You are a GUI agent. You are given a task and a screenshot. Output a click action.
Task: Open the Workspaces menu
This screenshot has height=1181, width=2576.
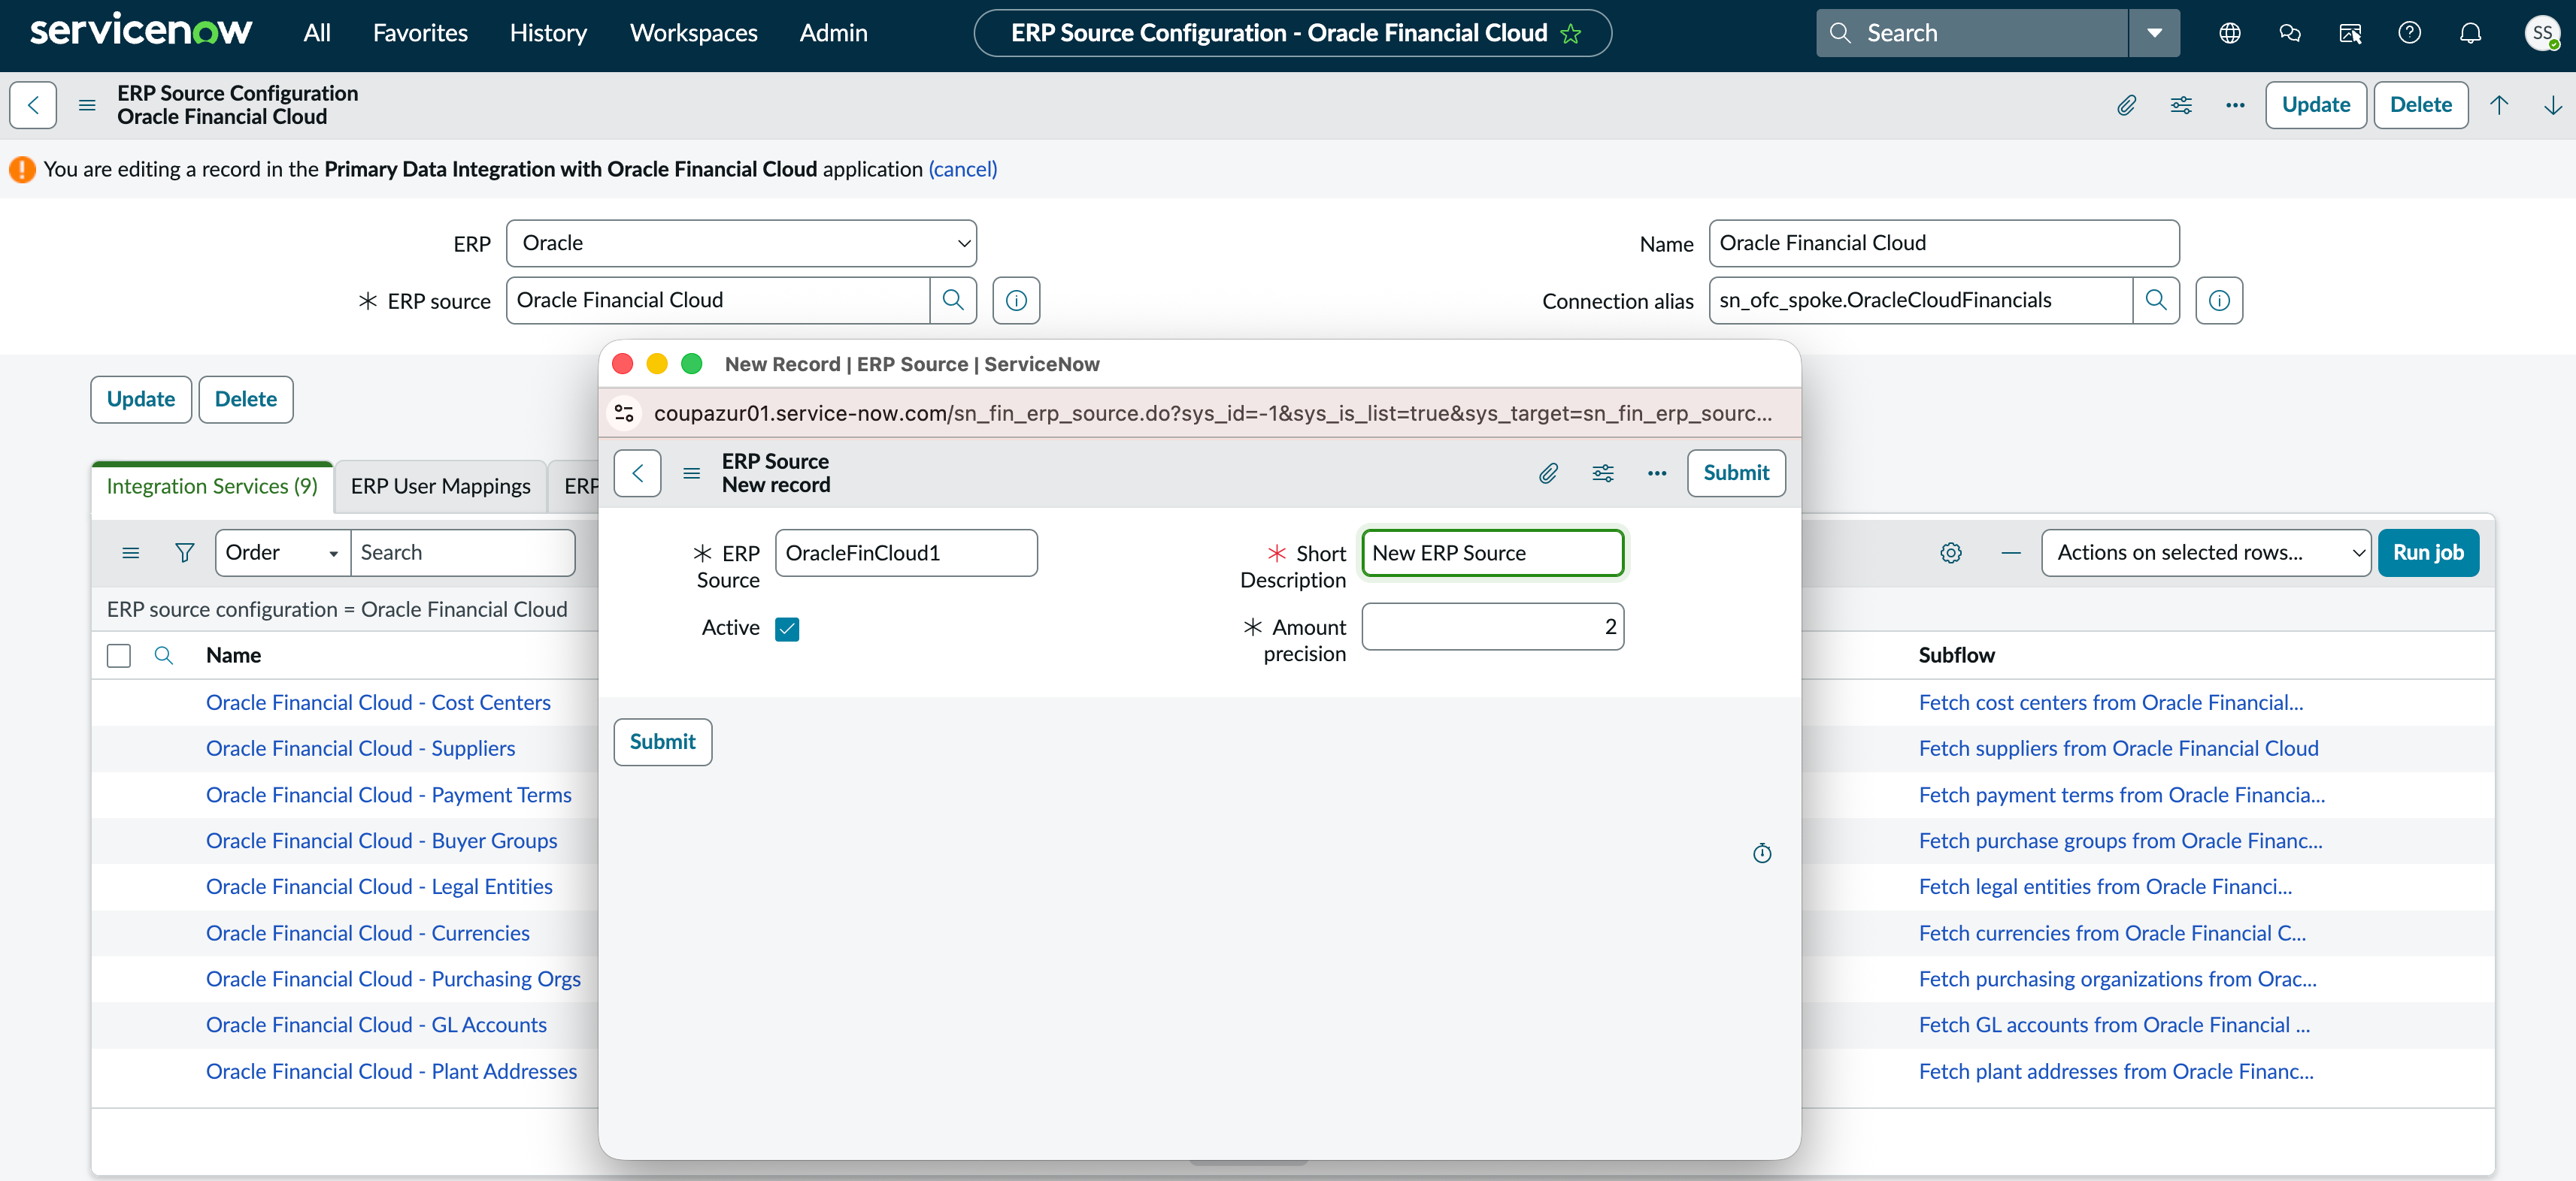693,33
